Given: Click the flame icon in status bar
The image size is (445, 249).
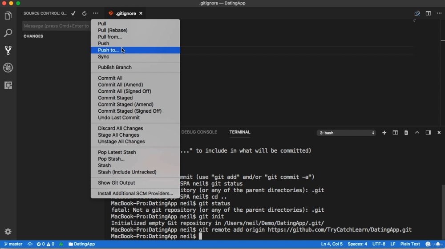Looking at the screenshot, I should pos(61,244).
